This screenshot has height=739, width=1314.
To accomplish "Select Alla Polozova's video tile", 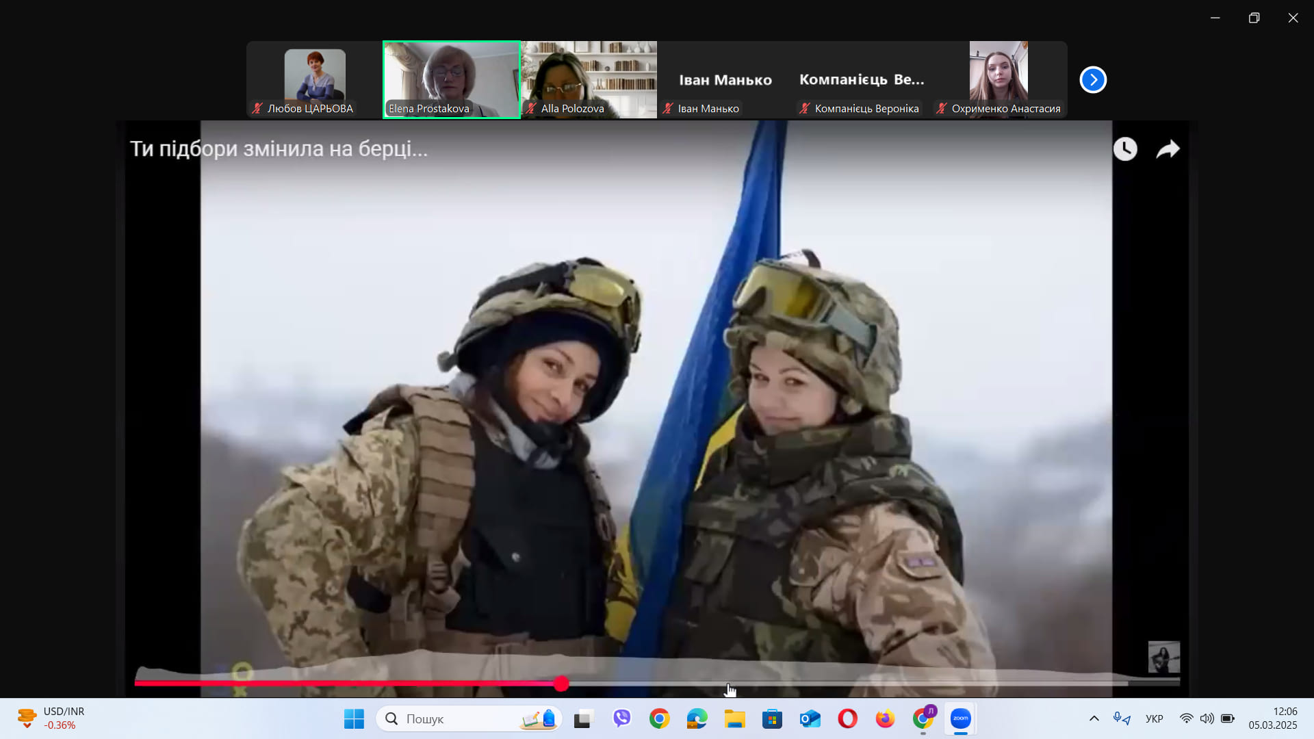I will pyautogui.click(x=589, y=79).
